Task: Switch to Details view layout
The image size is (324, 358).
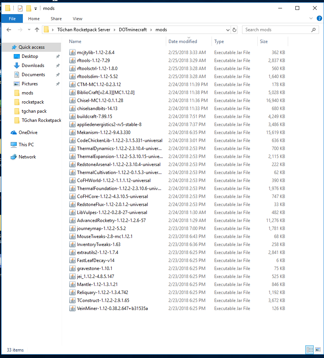Action: click(x=310, y=350)
